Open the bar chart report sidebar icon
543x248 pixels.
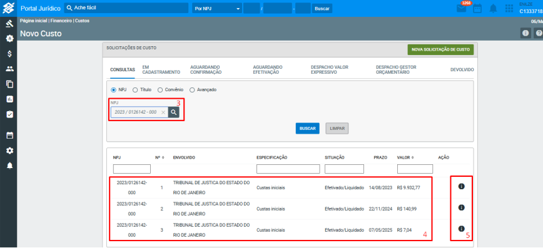[x=10, y=99]
